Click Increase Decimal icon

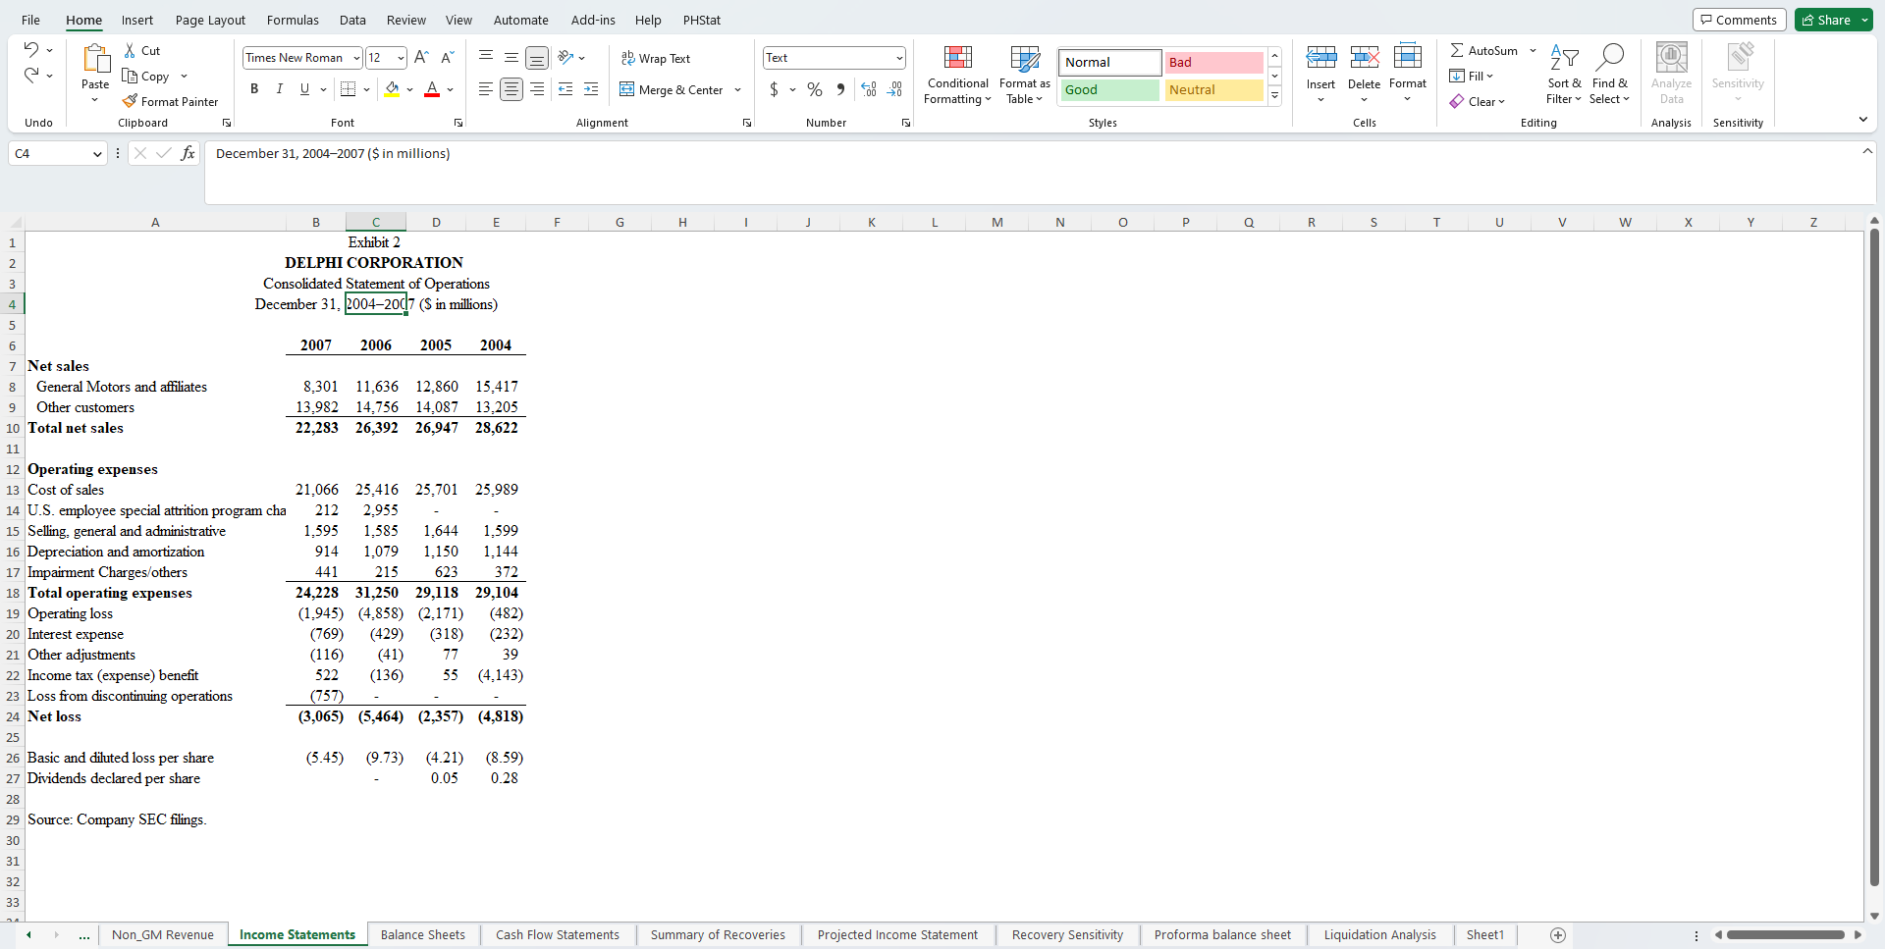(869, 89)
